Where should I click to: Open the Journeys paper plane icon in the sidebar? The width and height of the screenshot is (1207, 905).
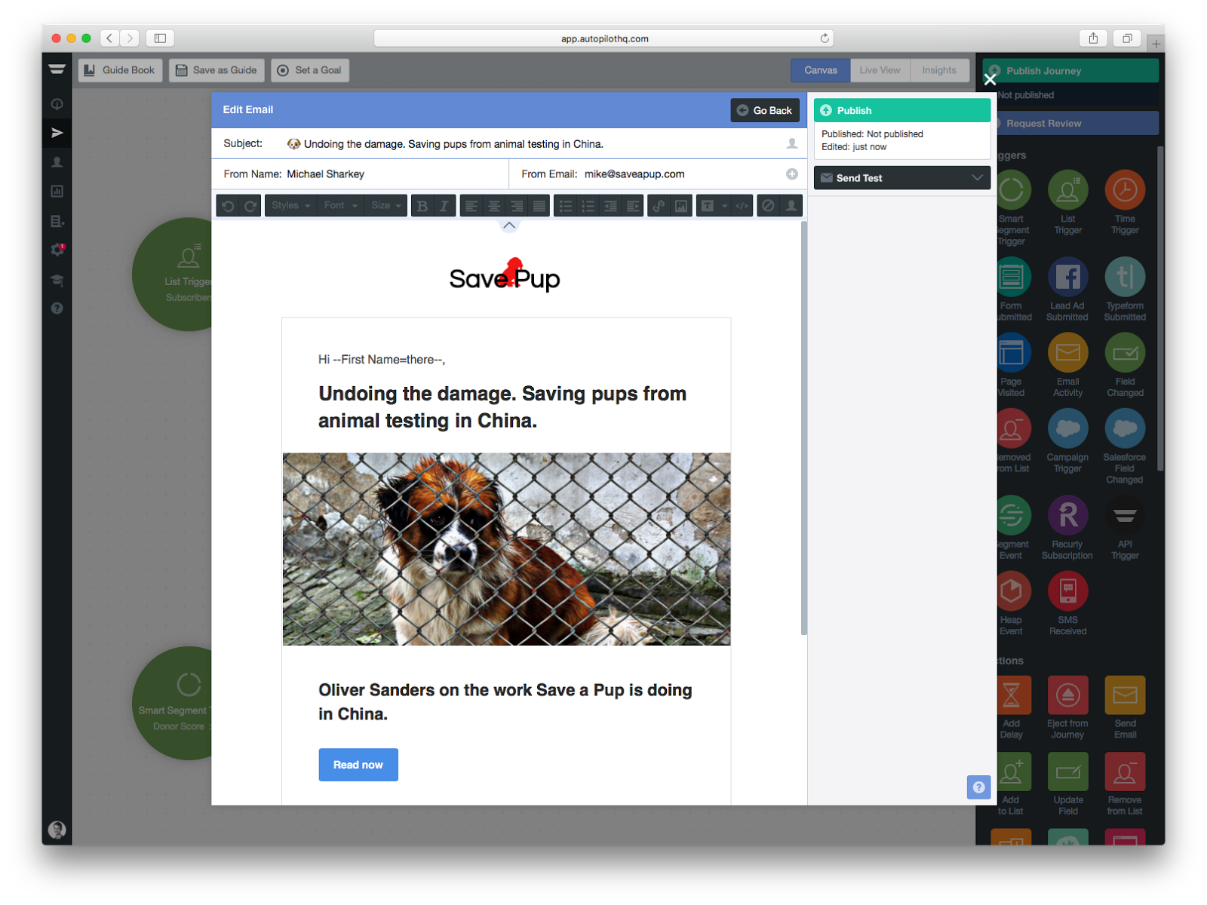pos(57,133)
